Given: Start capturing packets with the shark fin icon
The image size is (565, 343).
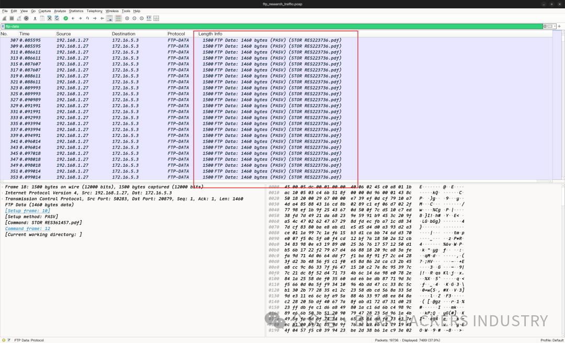Looking at the screenshot, I should coord(4,18).
